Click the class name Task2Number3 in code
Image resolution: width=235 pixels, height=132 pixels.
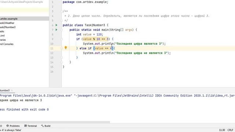click(95, 25)
